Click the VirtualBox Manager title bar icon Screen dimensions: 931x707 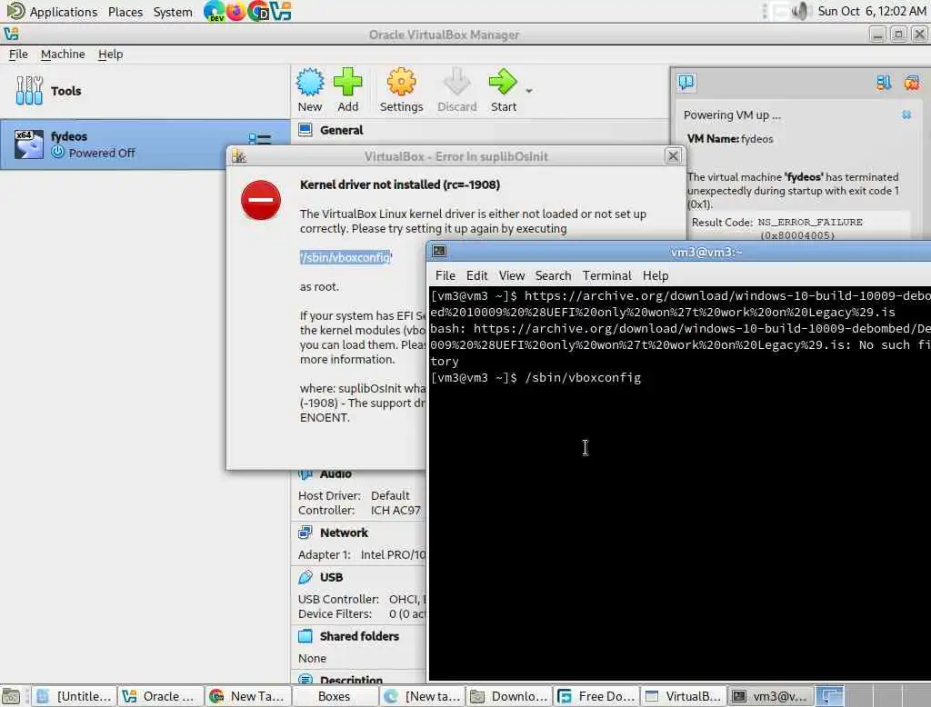[x=11, y=35]
